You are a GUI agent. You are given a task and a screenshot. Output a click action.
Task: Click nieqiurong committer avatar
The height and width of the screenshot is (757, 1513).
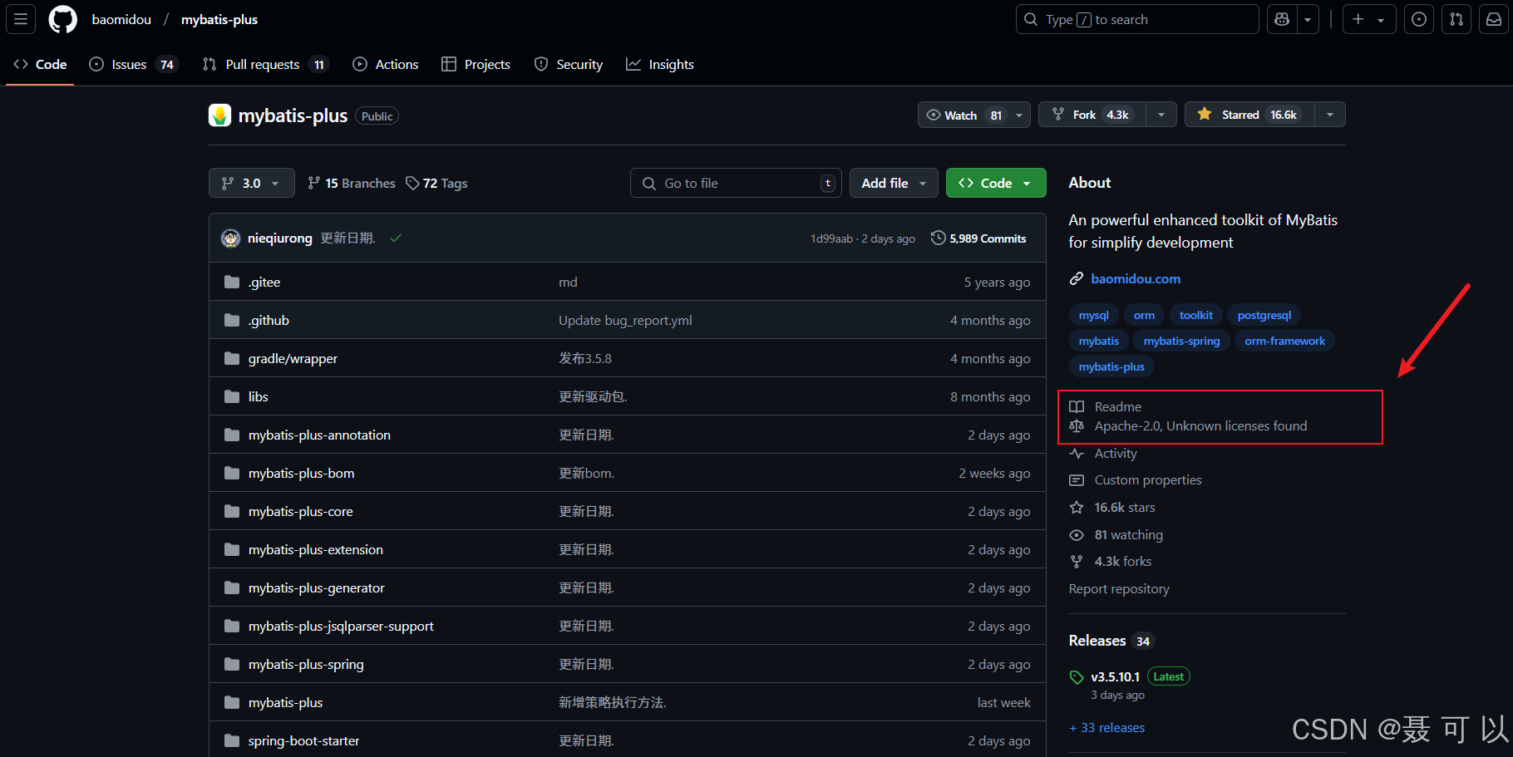(x=230, y=238)
